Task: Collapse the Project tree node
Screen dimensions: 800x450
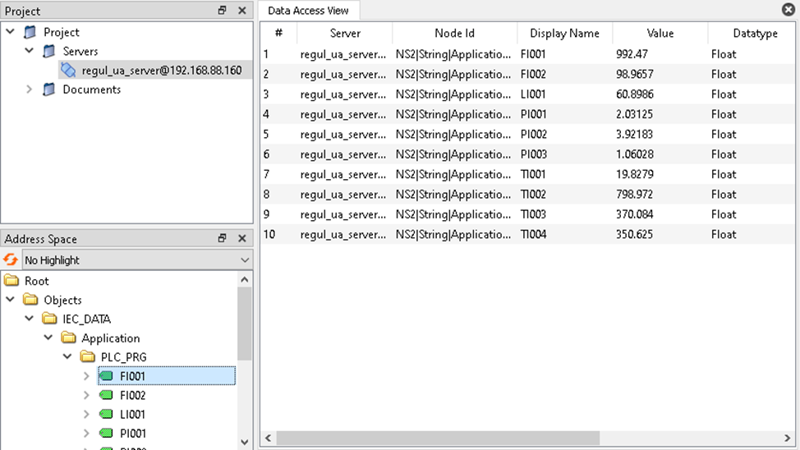Action: [x=10, y=32]
